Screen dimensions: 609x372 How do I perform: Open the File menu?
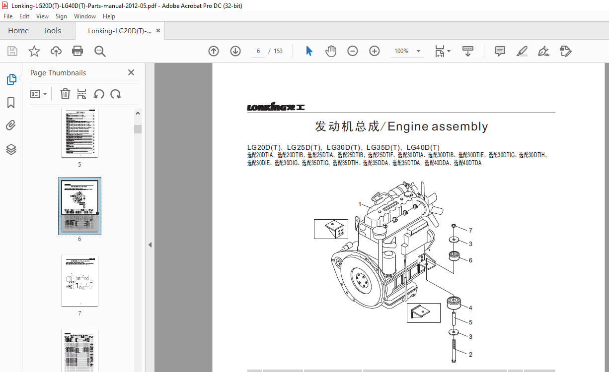[8, 16]
